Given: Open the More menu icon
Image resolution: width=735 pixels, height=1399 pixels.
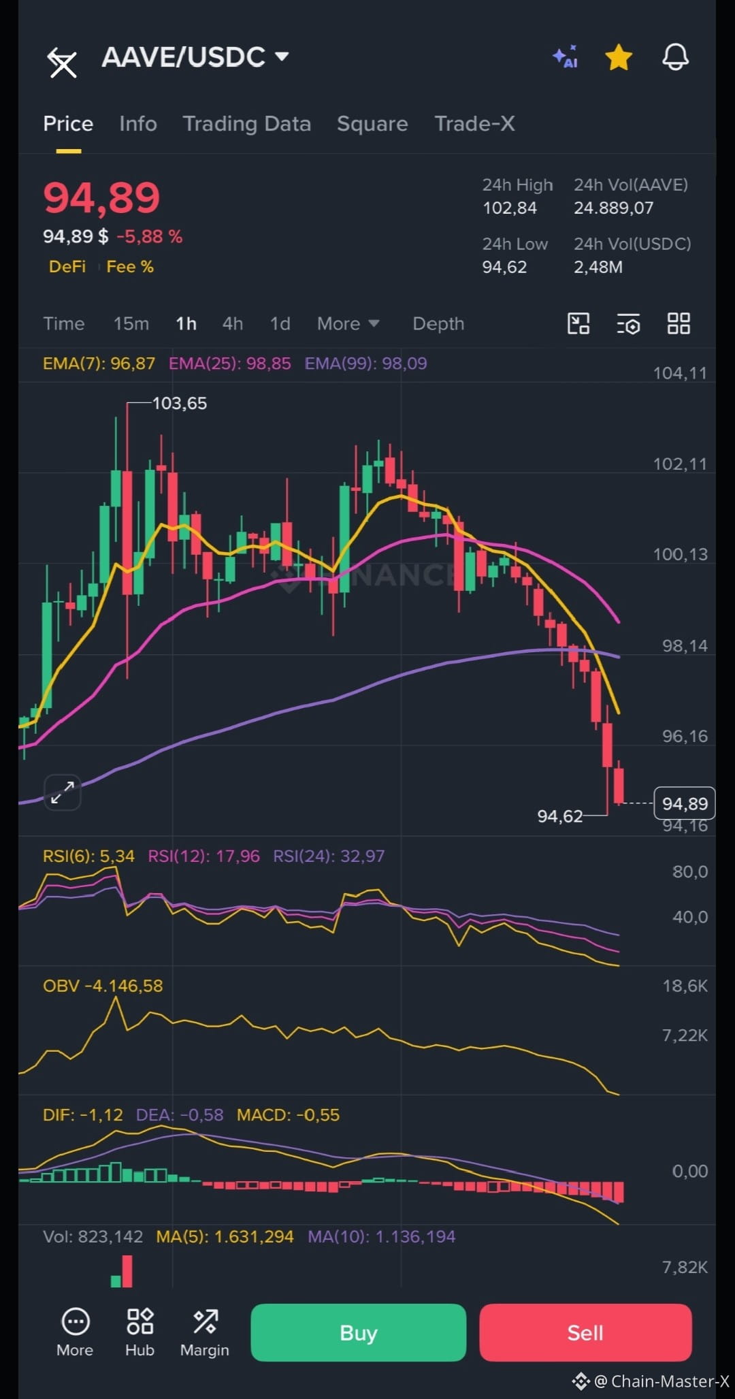Looking at the screenshot, I should pos(75,1332).
